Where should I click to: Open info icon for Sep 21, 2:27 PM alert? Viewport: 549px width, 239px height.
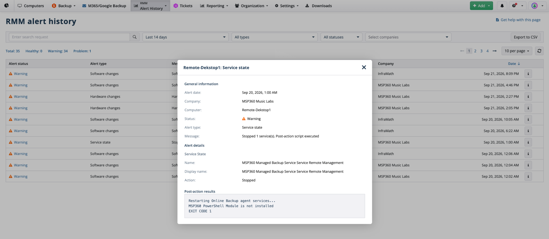coord(528,97)
